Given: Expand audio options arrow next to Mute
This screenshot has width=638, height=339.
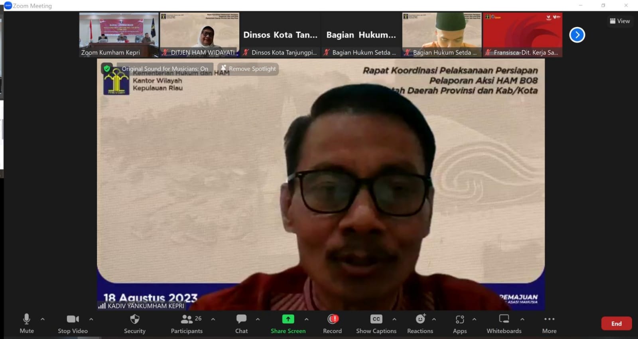Looking at the screenshot, I should tap(43, 319).
